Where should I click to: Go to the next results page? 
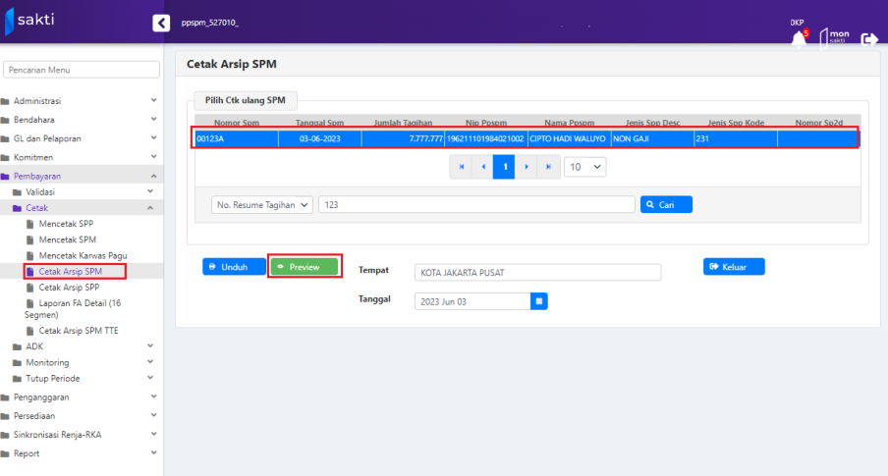[527, 167]
